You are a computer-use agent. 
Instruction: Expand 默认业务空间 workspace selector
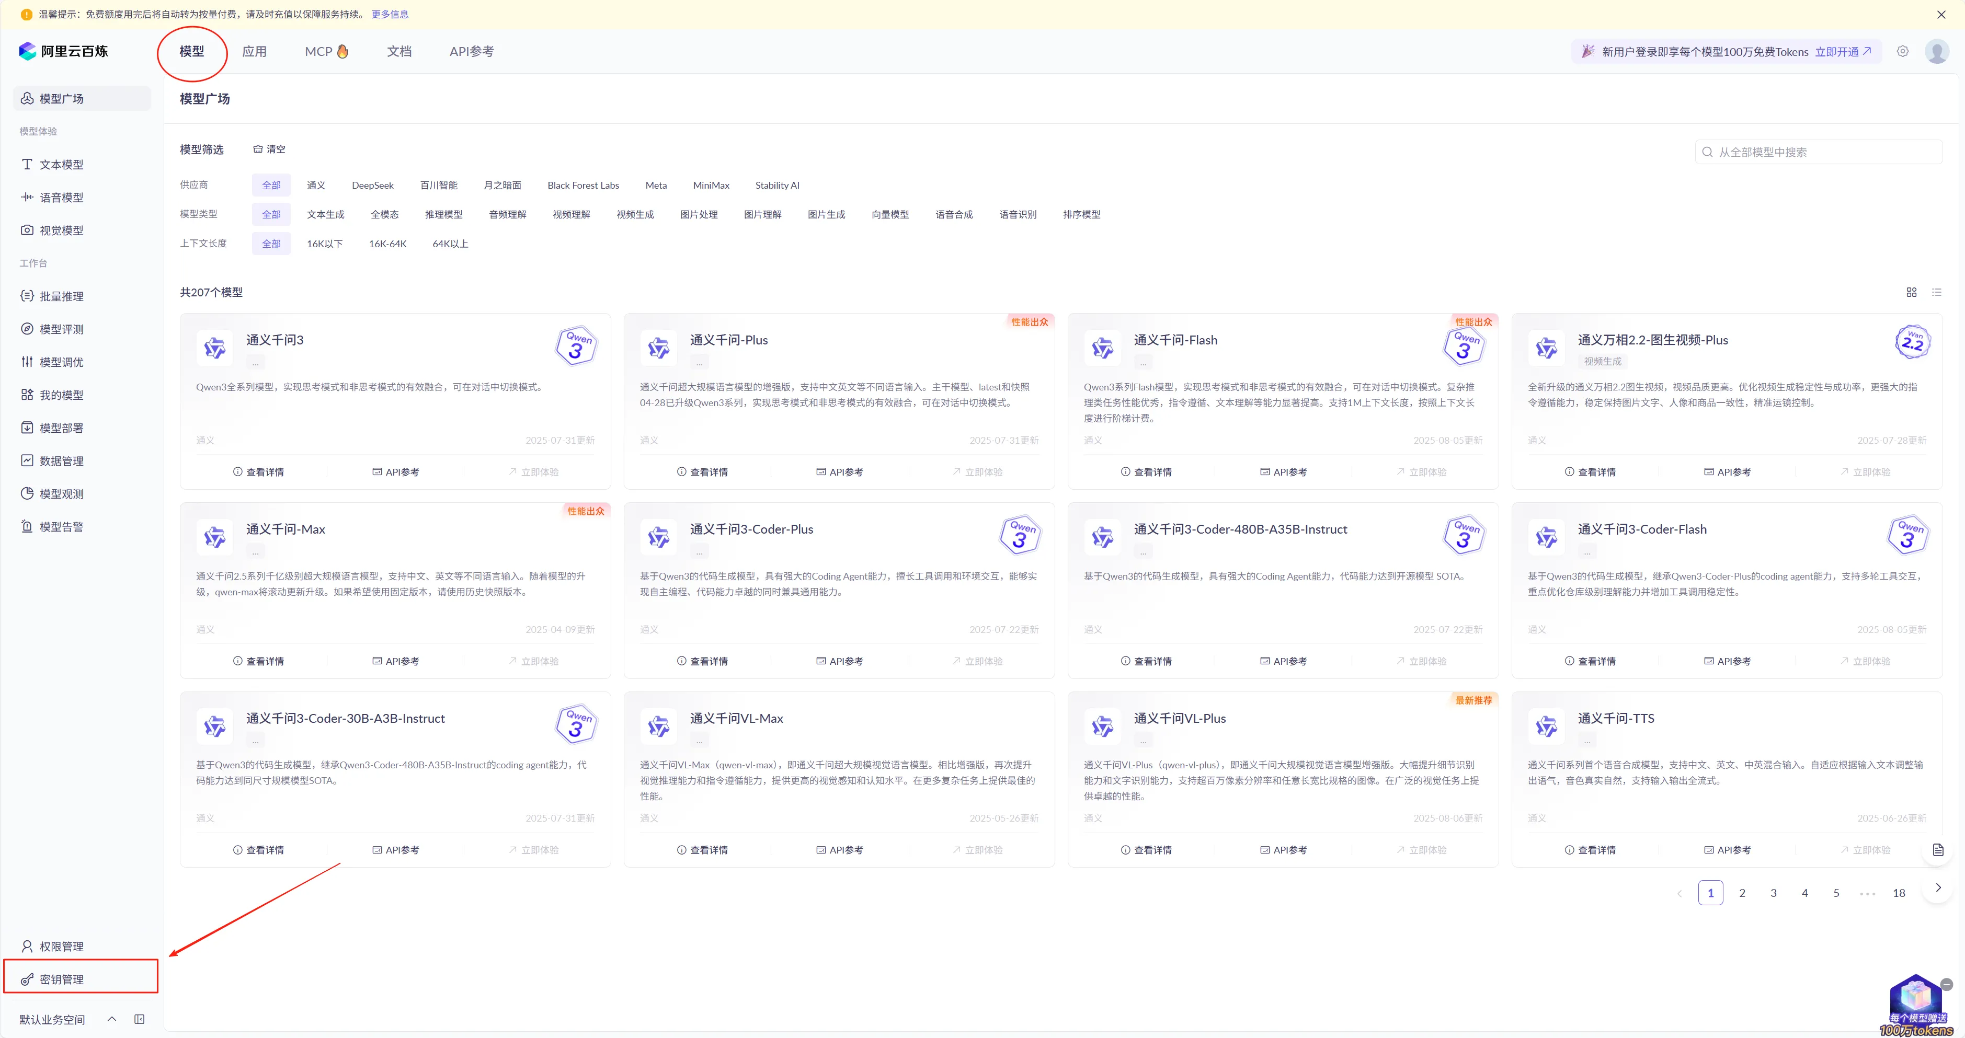point(112,1019)
